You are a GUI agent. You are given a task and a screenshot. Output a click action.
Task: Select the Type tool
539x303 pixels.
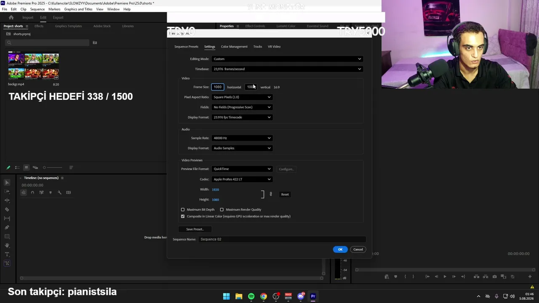[x=7, y=255]
